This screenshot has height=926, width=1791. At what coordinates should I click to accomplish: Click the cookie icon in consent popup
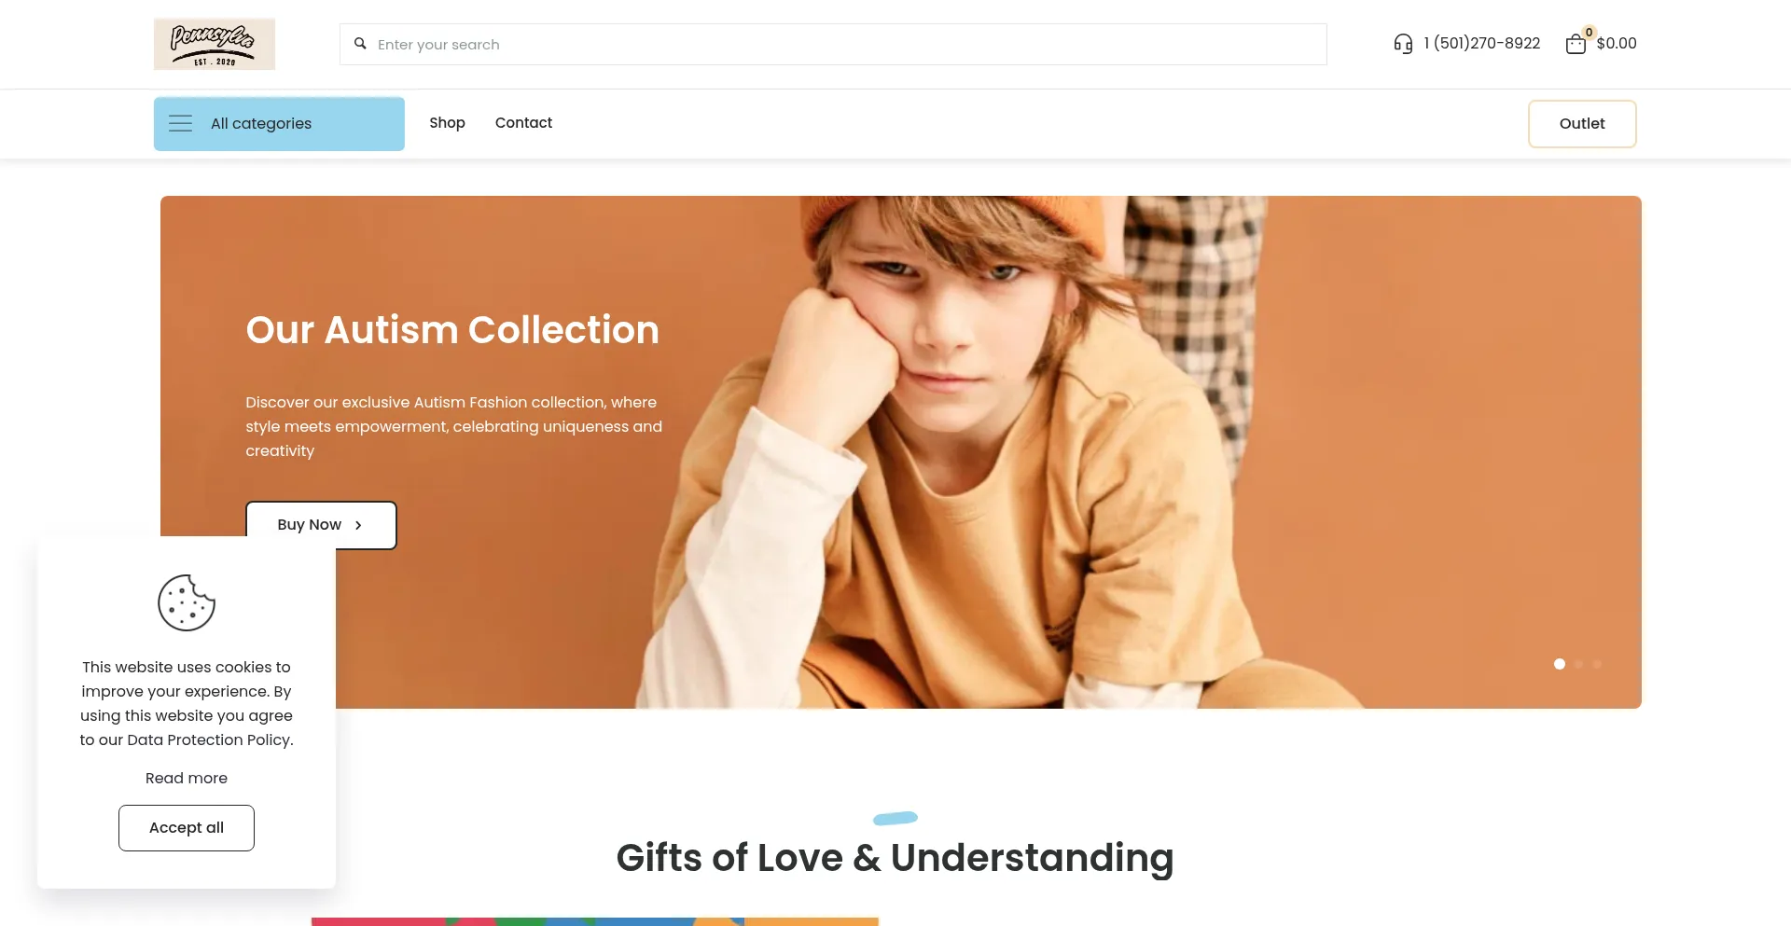click(x=187, y=602)
